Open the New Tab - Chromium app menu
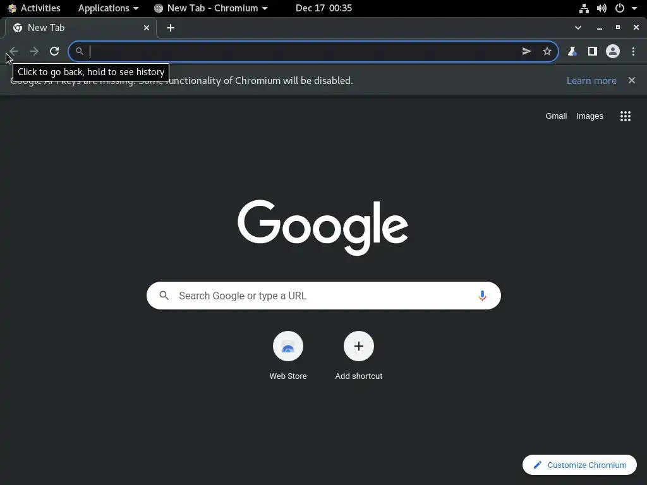The height and width of the screenshot is (485, 647). pos(210,8)
